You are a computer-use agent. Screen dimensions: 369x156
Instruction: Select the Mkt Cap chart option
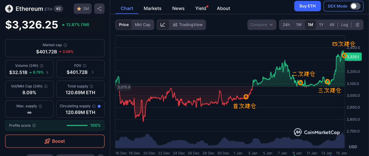point(142,25)
